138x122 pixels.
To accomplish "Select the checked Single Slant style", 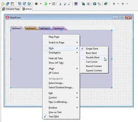I will click(x=94, y=49).
